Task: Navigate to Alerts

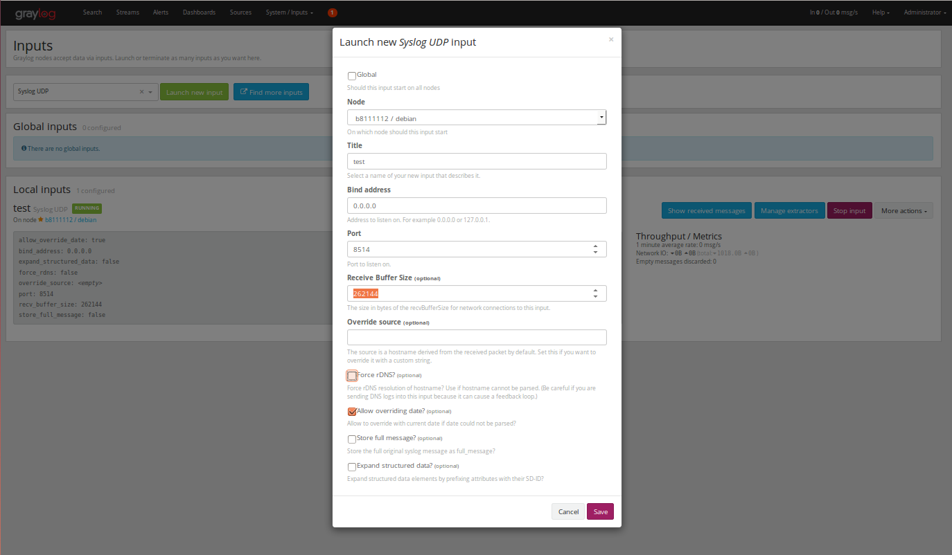Action: click(160, 12)
